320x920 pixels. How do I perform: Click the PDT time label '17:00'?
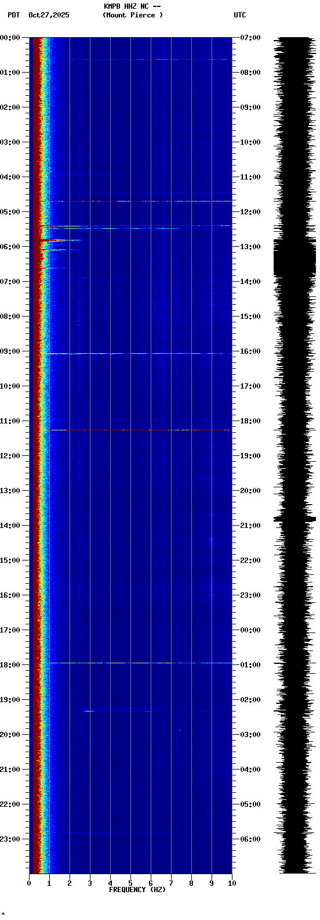tap(10, 630)
